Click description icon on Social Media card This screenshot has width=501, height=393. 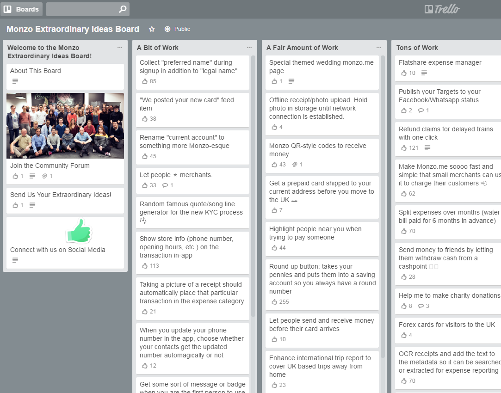click(x=15, y=260)
